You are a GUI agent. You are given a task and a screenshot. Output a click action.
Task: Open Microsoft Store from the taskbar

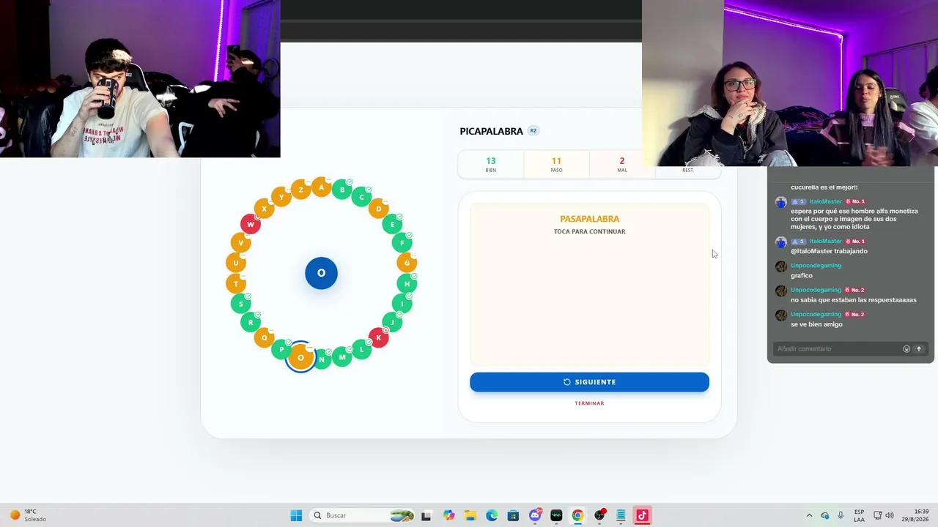pos(513,515)
